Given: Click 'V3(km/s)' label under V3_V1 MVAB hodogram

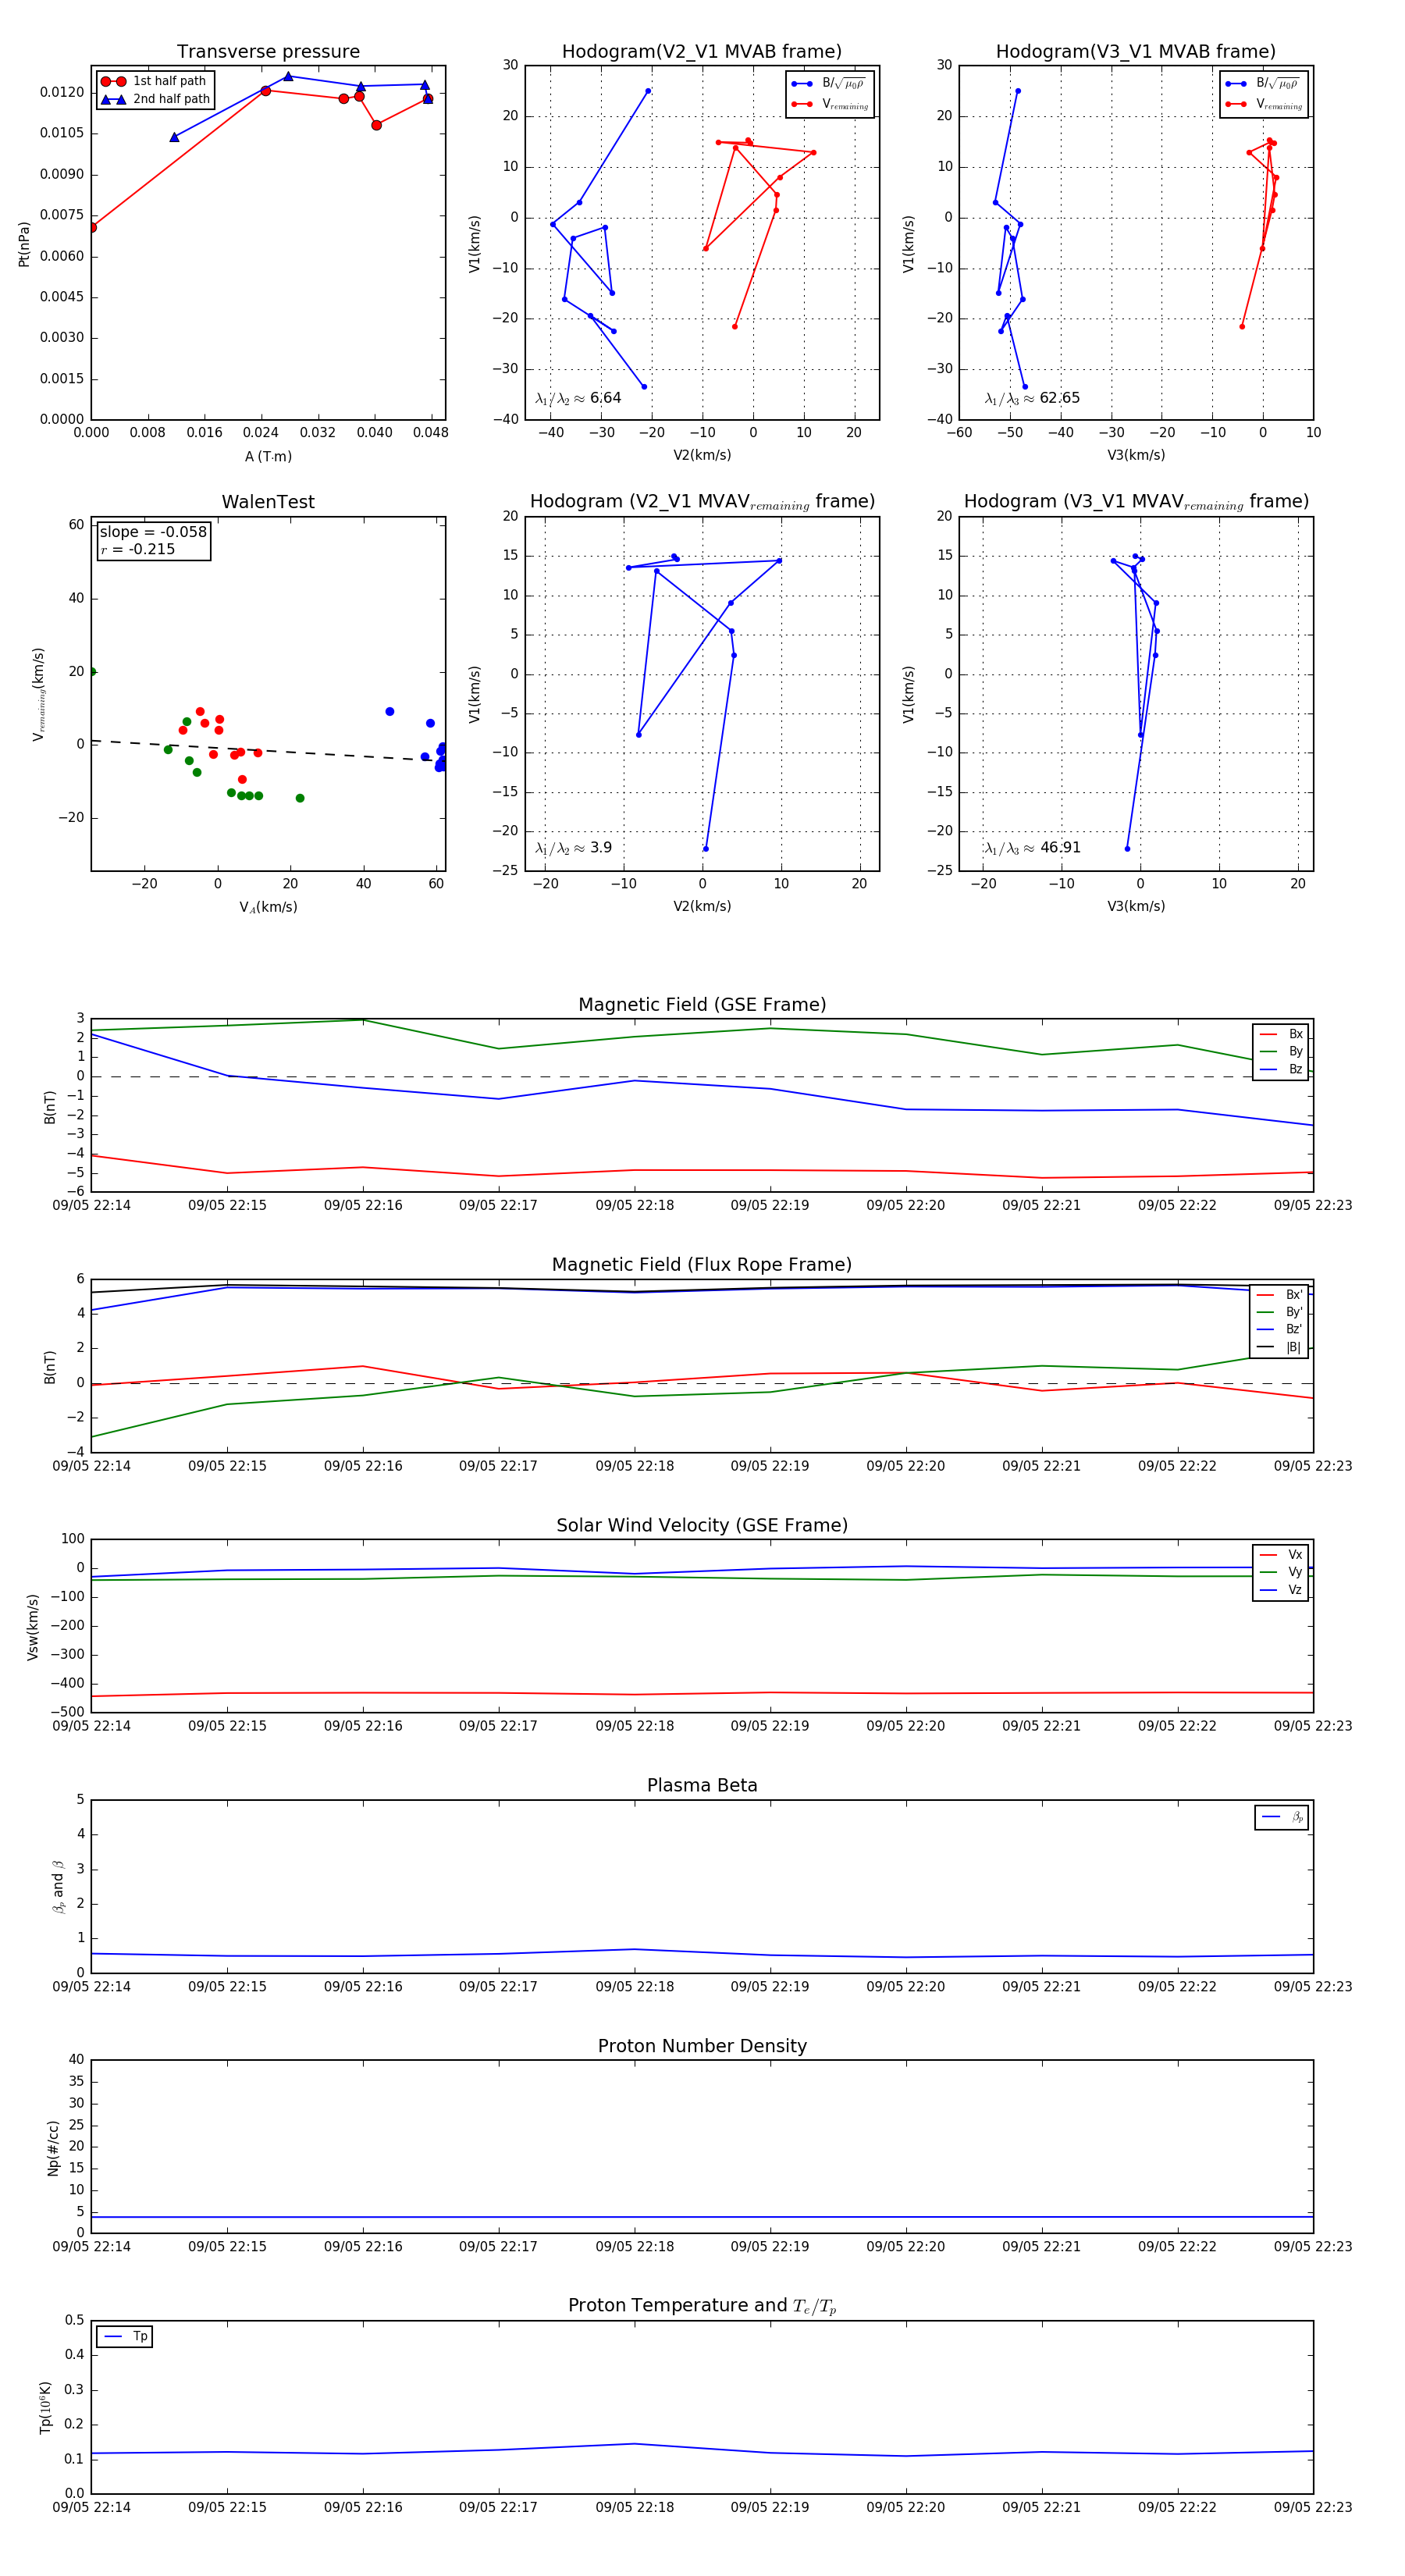Looking at the screenshot, I should 1136,455.
